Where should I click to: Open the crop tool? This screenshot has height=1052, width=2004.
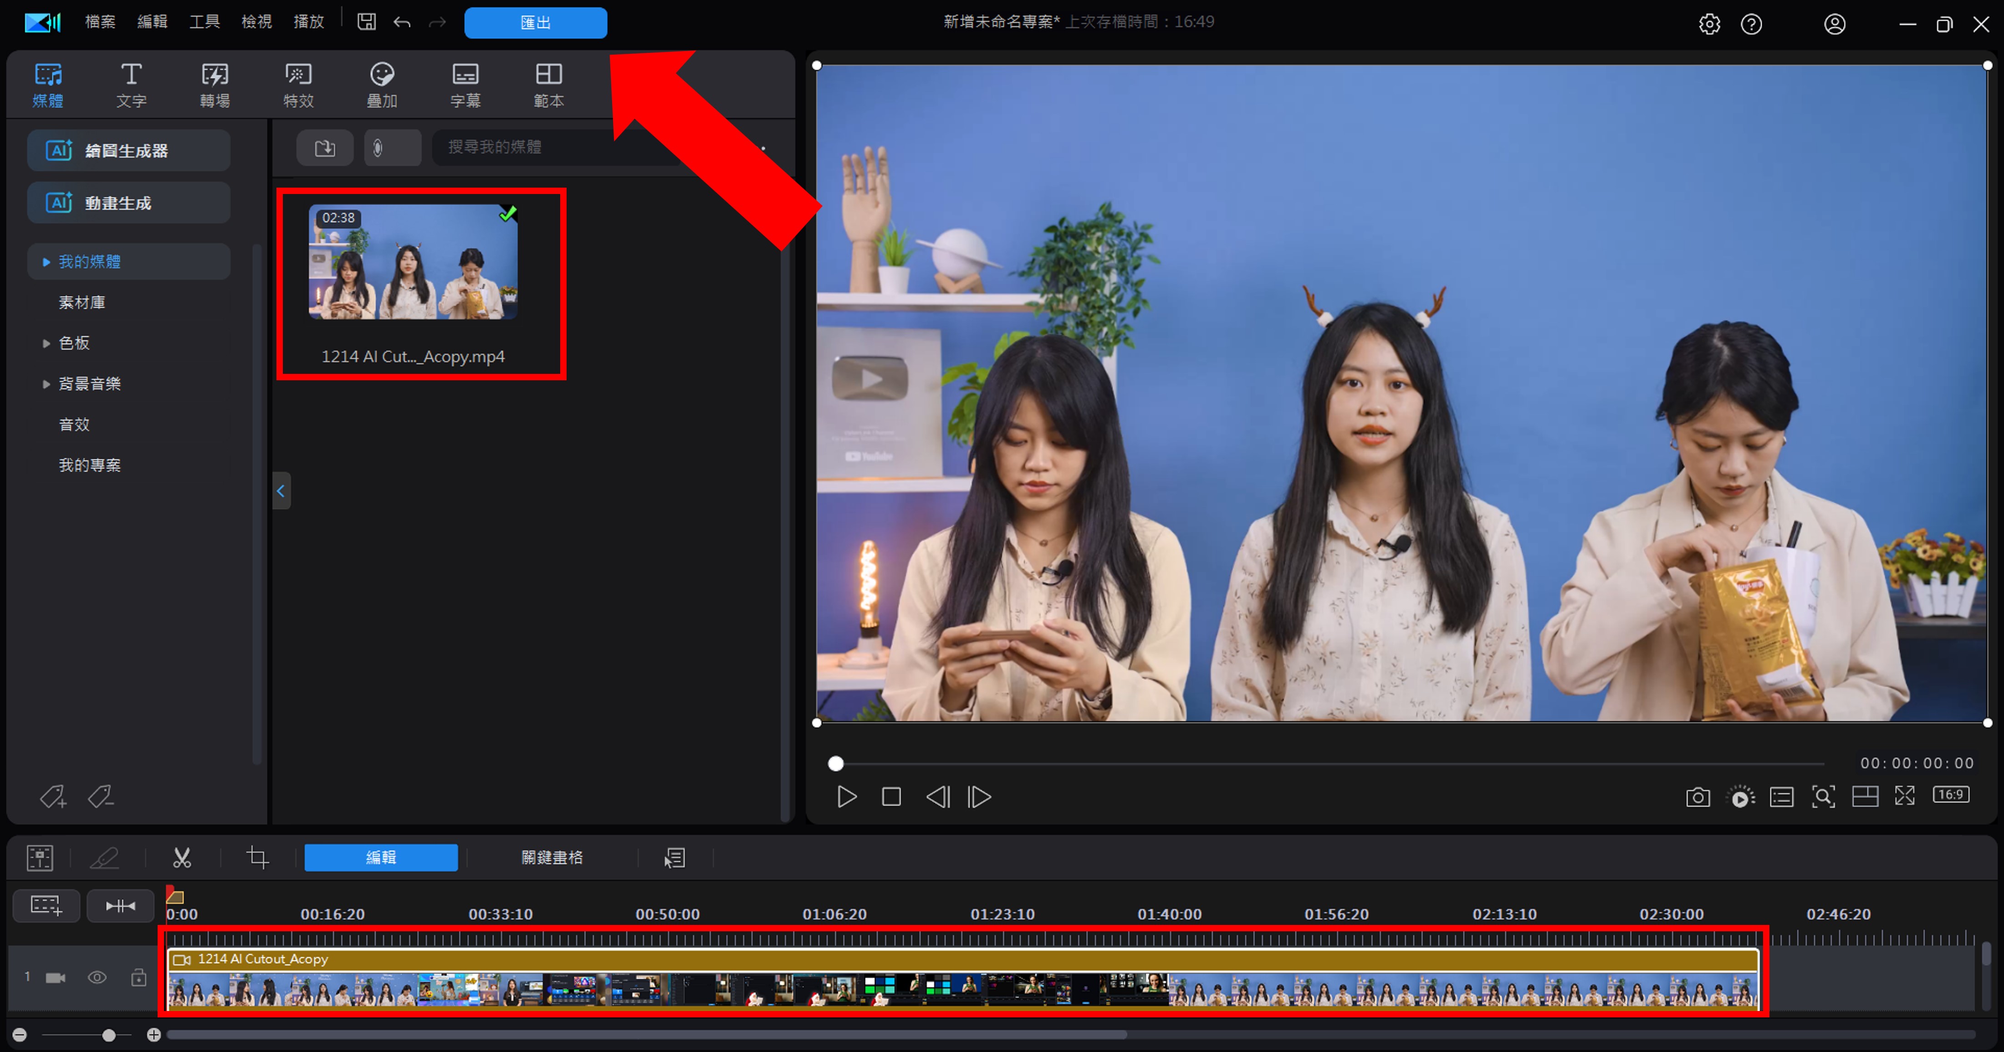[257, 858]
